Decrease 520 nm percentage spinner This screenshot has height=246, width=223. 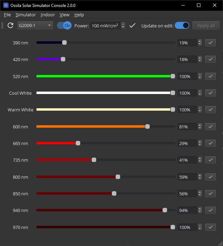pos(200,78)
